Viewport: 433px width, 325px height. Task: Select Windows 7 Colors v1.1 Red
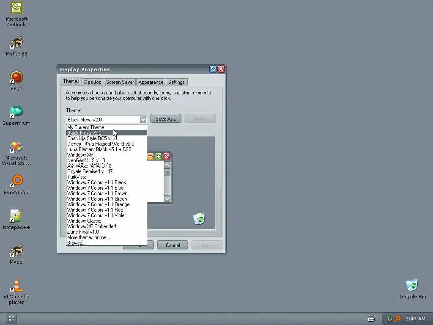click(x=107, y=210)
